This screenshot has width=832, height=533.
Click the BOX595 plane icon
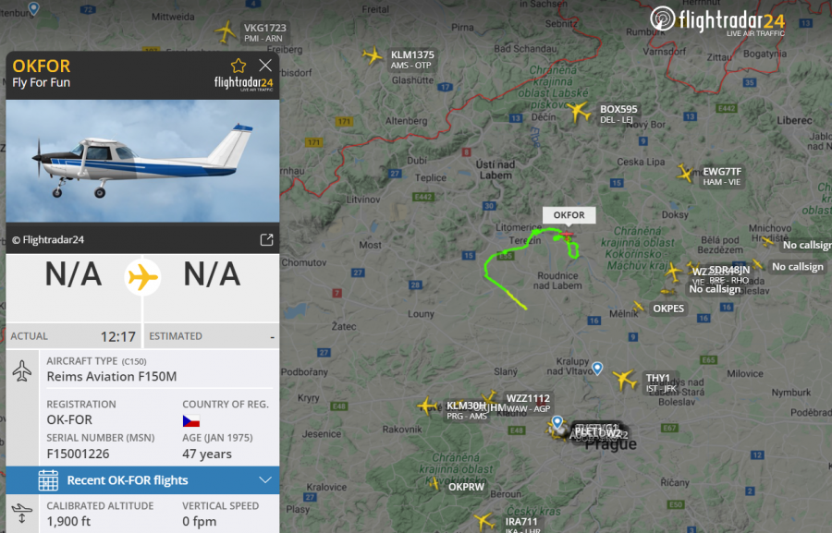point(578,112)
